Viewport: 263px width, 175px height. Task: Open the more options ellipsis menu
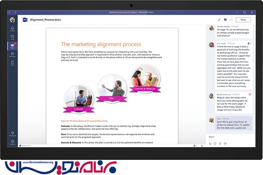coord(231,20)
